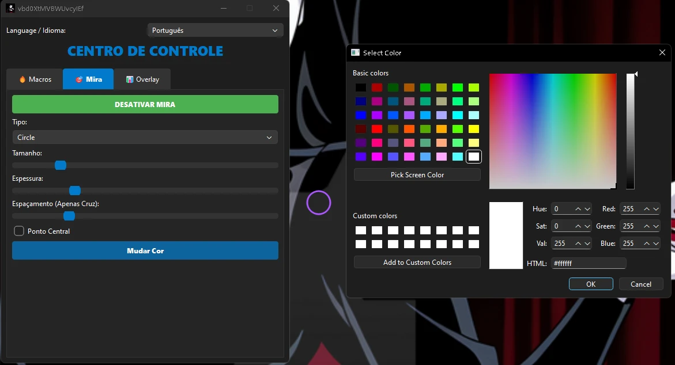Screen dimensions: 675x365
Task: Switch to the Macros tab
Action: [x=35, y=79]
